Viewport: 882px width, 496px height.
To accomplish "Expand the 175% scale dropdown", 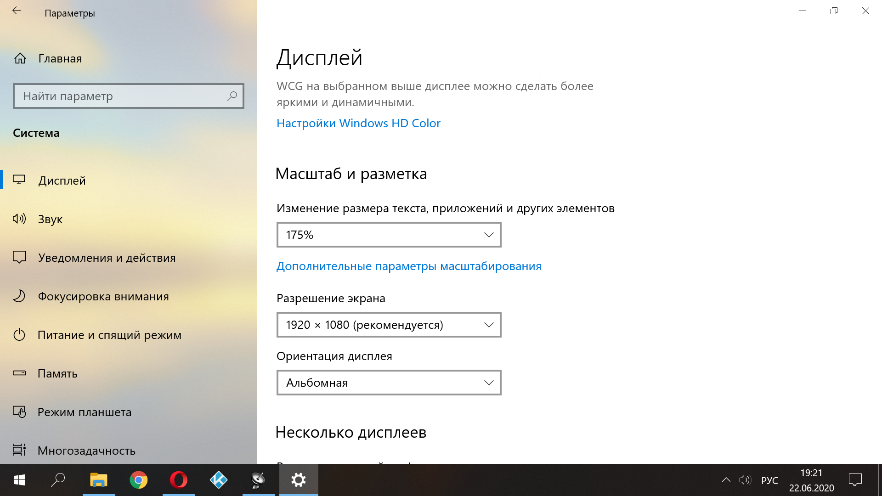I will pos(389,235).
